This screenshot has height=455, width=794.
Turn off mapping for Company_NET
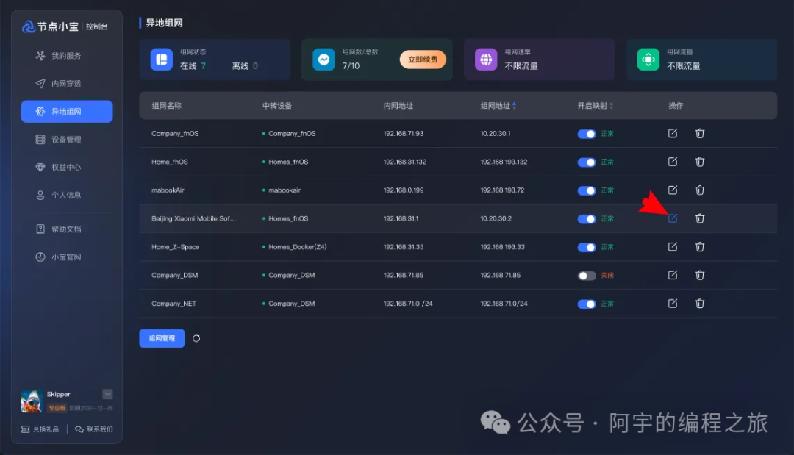tap(587, 304)
